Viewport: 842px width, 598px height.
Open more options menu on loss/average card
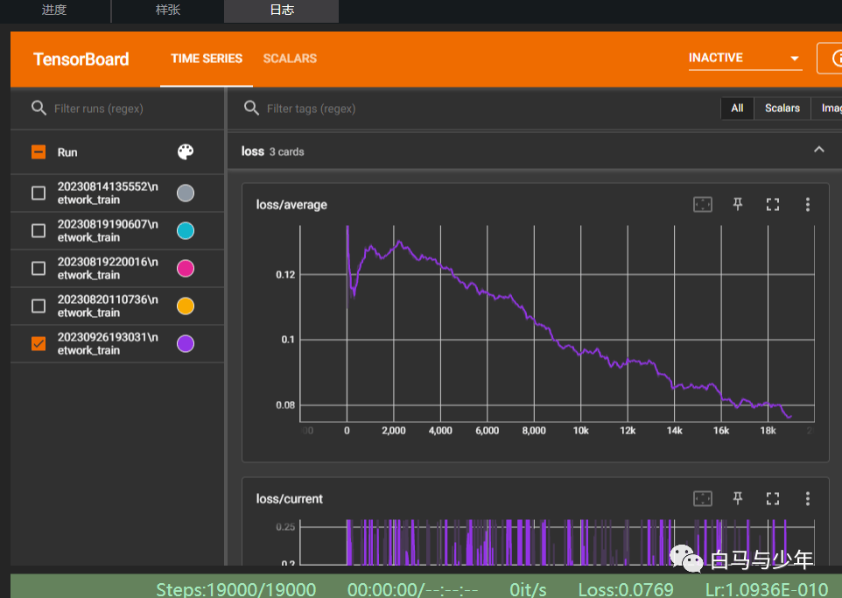coord(807,204)
